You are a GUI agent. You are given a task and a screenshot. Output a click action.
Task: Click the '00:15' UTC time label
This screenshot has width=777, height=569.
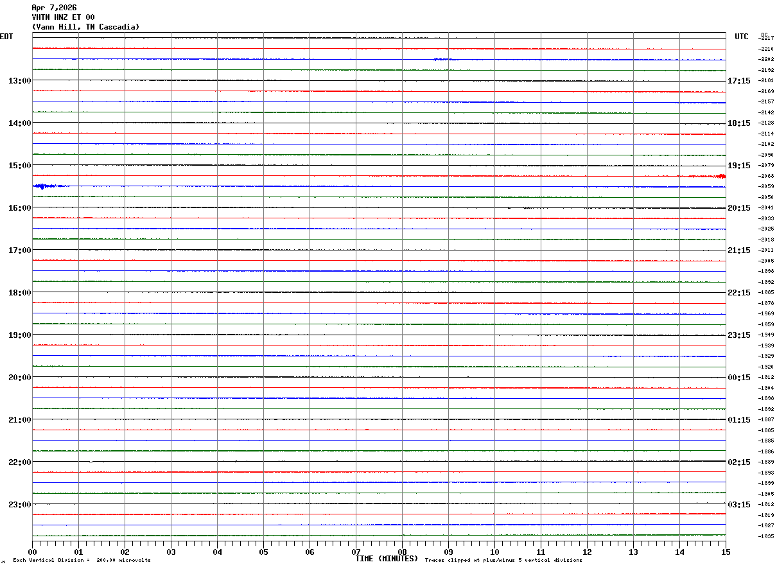738,378
